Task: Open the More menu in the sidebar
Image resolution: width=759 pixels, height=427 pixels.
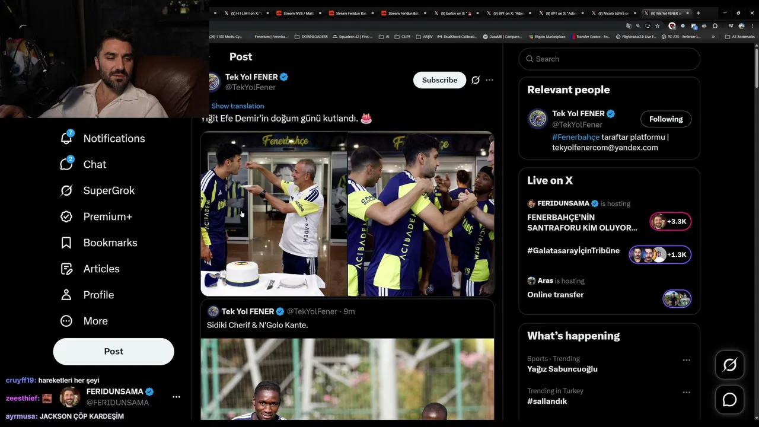Action: (x=84, y=321)
